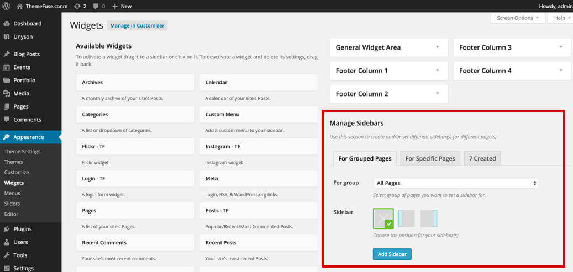Expand the Footer Column 3 panel
Image resolution: width=573 pixels, height=272 pixels.
512,47
